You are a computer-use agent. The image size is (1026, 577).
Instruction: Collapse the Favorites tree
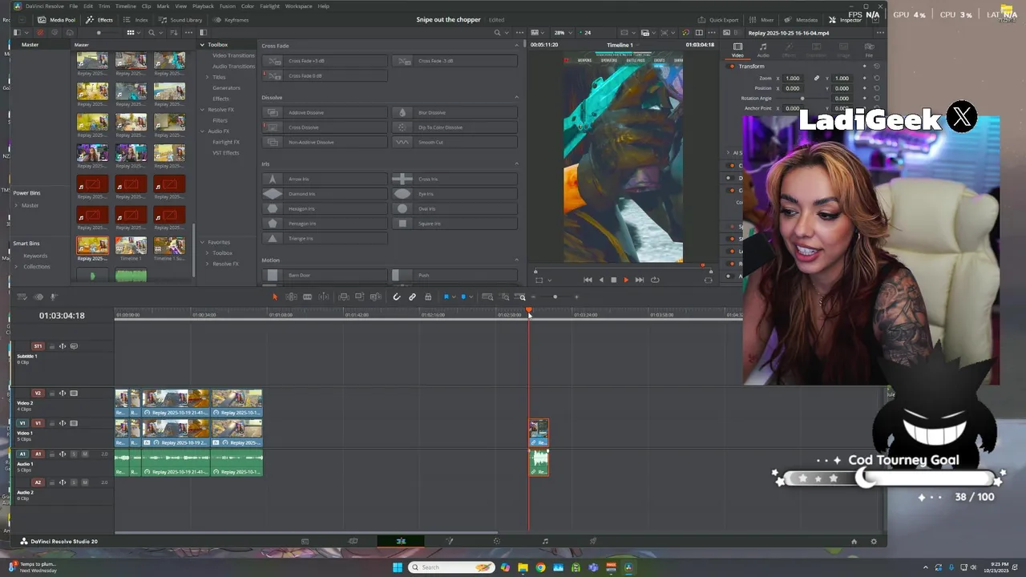tap(202, 242)
